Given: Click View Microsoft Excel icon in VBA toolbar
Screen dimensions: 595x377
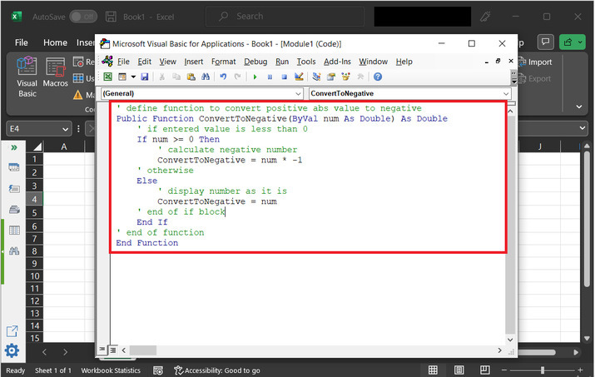Looking at the screenshot, I should coord(108,77).
